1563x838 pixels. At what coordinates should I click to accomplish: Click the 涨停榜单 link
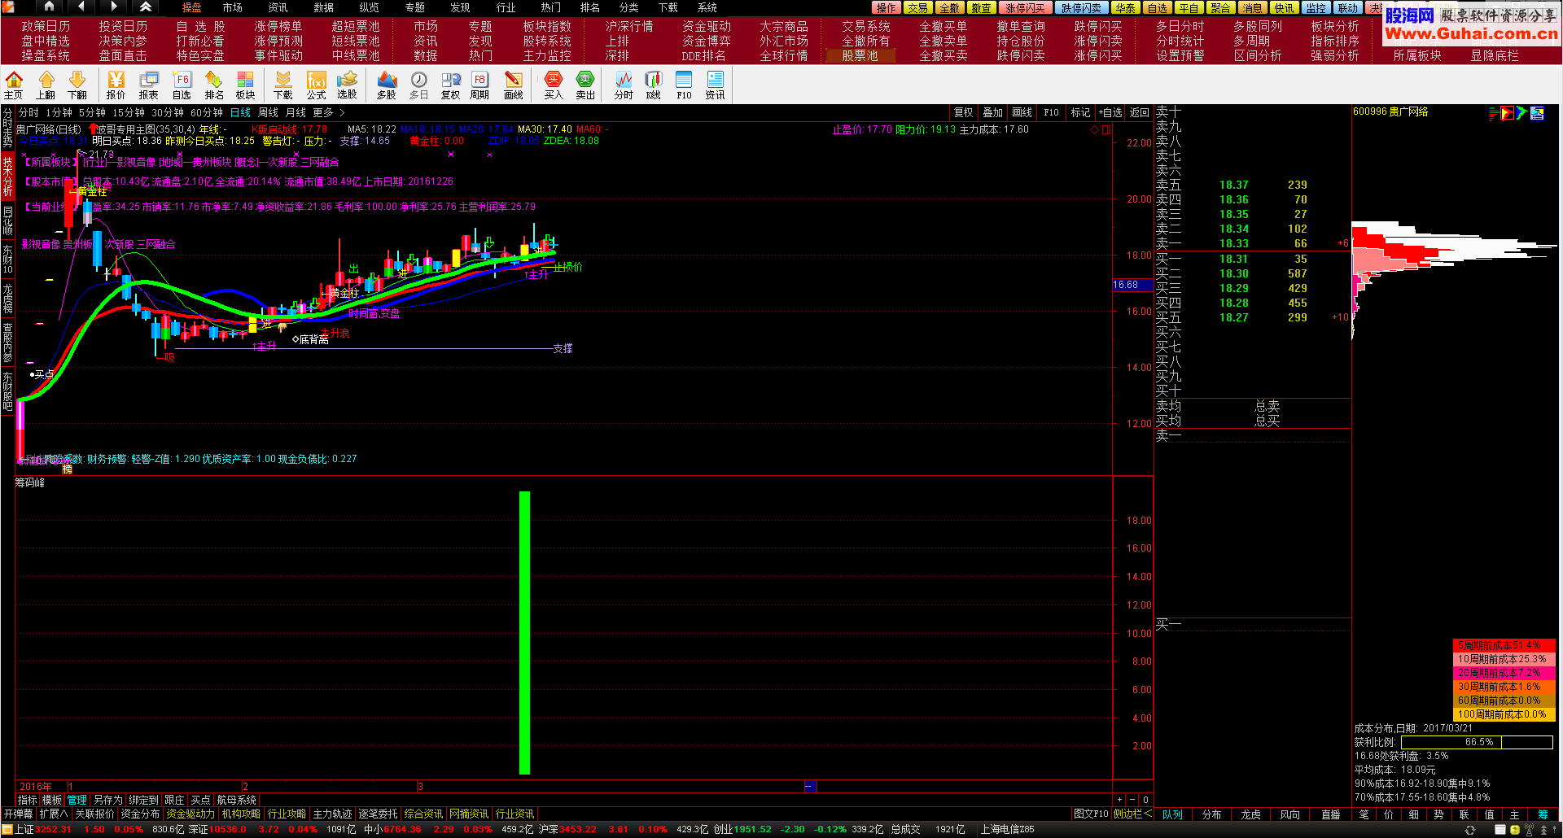[x=278, y=26]
